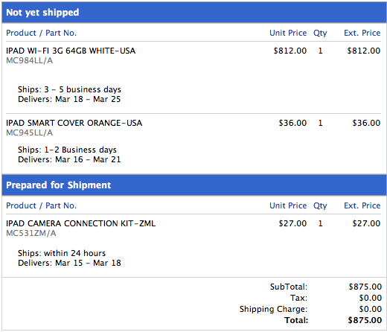Click the 'Unit Price' header under Not yet shipped

click(x=288, y=33)
